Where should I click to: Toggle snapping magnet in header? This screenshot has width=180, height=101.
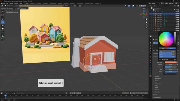pyautogui.click(x=75, y=6)
